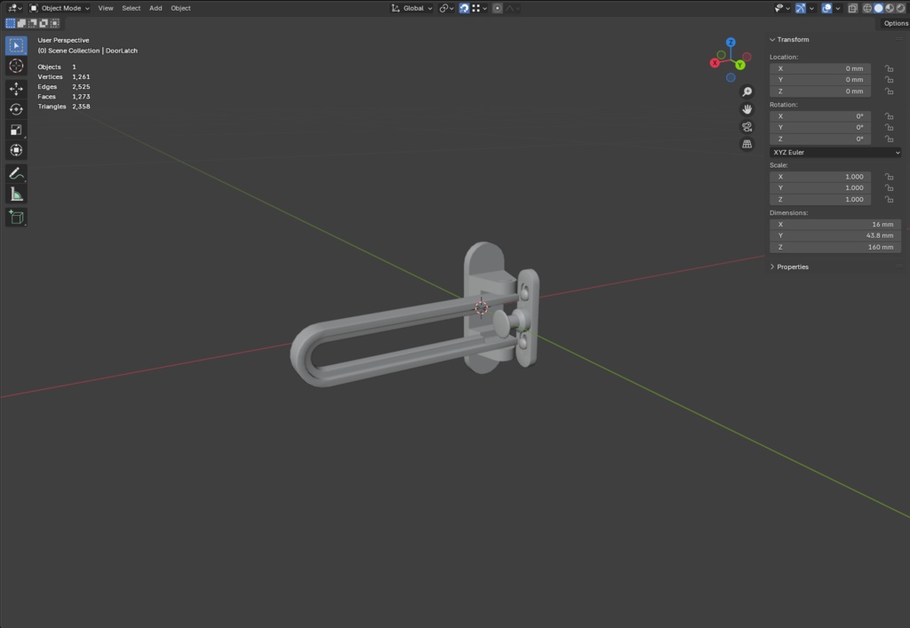Image resolution: width=910 pixels, height=628 pixels.
Task: Lock the Scale X value
Action: tap(889, 177)
